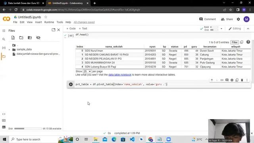254x143 pixels.
Task: Click the Google account avatar M
Action: (x=246, y=19)
